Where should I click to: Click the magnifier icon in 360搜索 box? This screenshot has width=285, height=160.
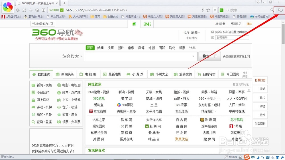click(272, 10)
